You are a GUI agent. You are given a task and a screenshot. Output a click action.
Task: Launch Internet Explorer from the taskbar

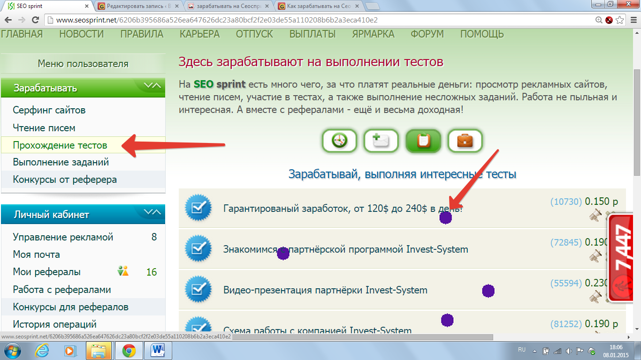[43, 350]
